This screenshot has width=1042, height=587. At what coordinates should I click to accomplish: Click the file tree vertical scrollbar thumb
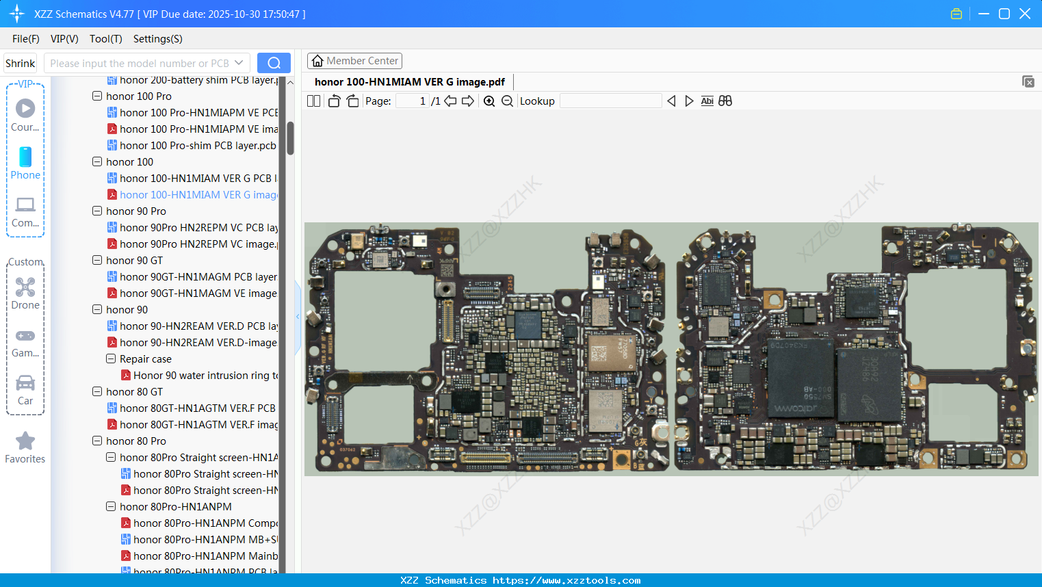click(x=290, y=138)
